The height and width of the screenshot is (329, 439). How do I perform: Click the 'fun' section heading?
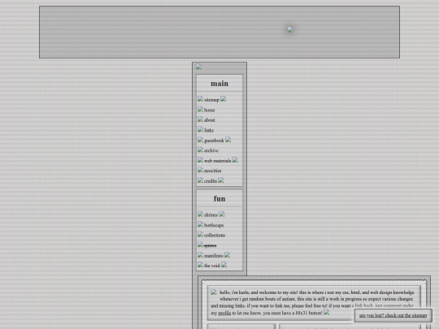219,199
